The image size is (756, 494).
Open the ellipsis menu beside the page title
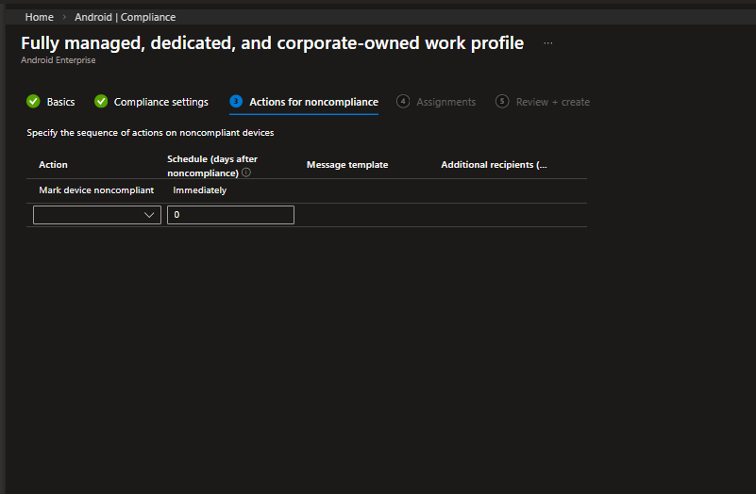click(x=548, y=43)
